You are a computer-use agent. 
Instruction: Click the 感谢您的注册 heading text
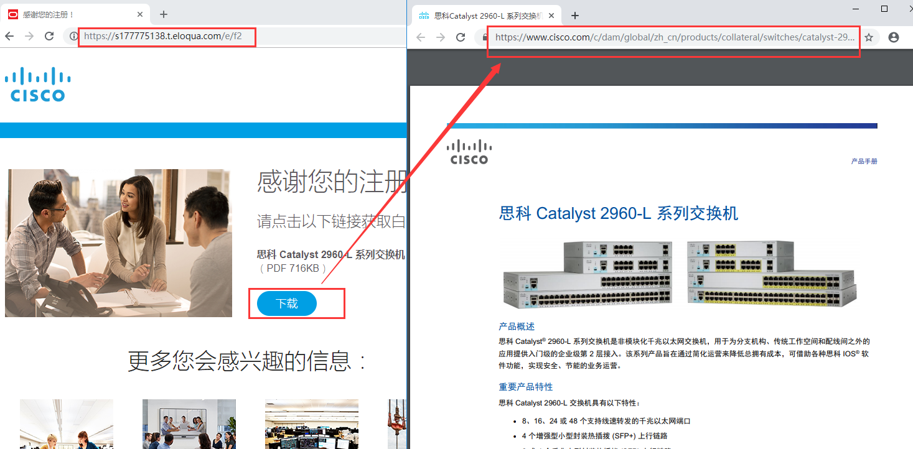point(332,181)
